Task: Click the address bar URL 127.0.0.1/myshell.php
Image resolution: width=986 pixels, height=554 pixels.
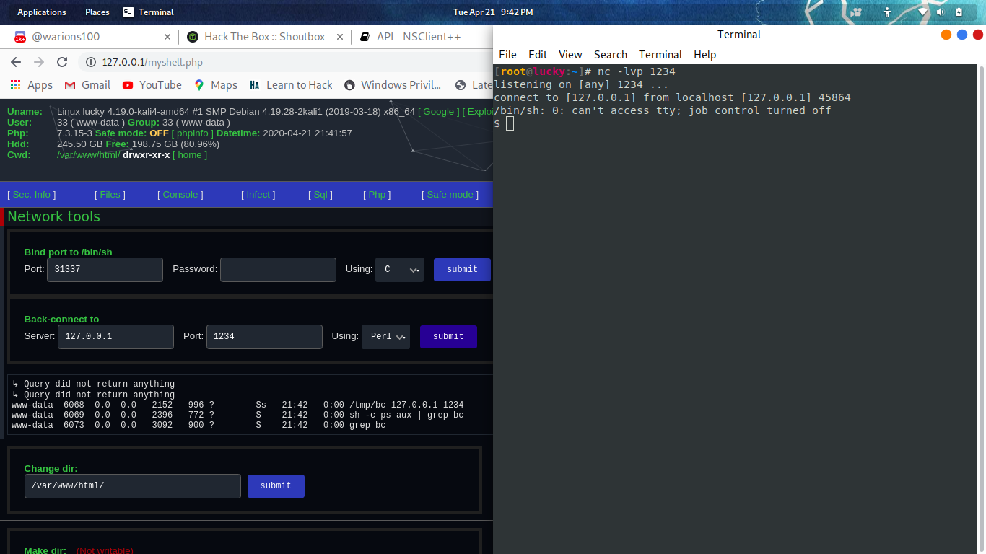Action: (x=152, y=63)
